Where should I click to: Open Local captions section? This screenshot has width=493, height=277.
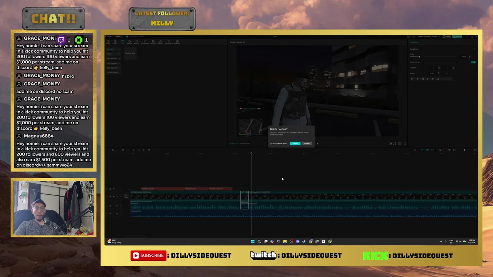pyautogui.click(x=113, y=72)
